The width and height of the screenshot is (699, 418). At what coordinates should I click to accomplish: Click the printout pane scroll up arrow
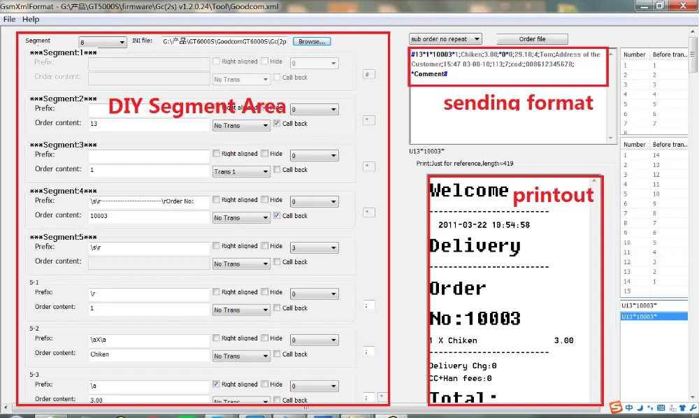(x=593, y=180)
